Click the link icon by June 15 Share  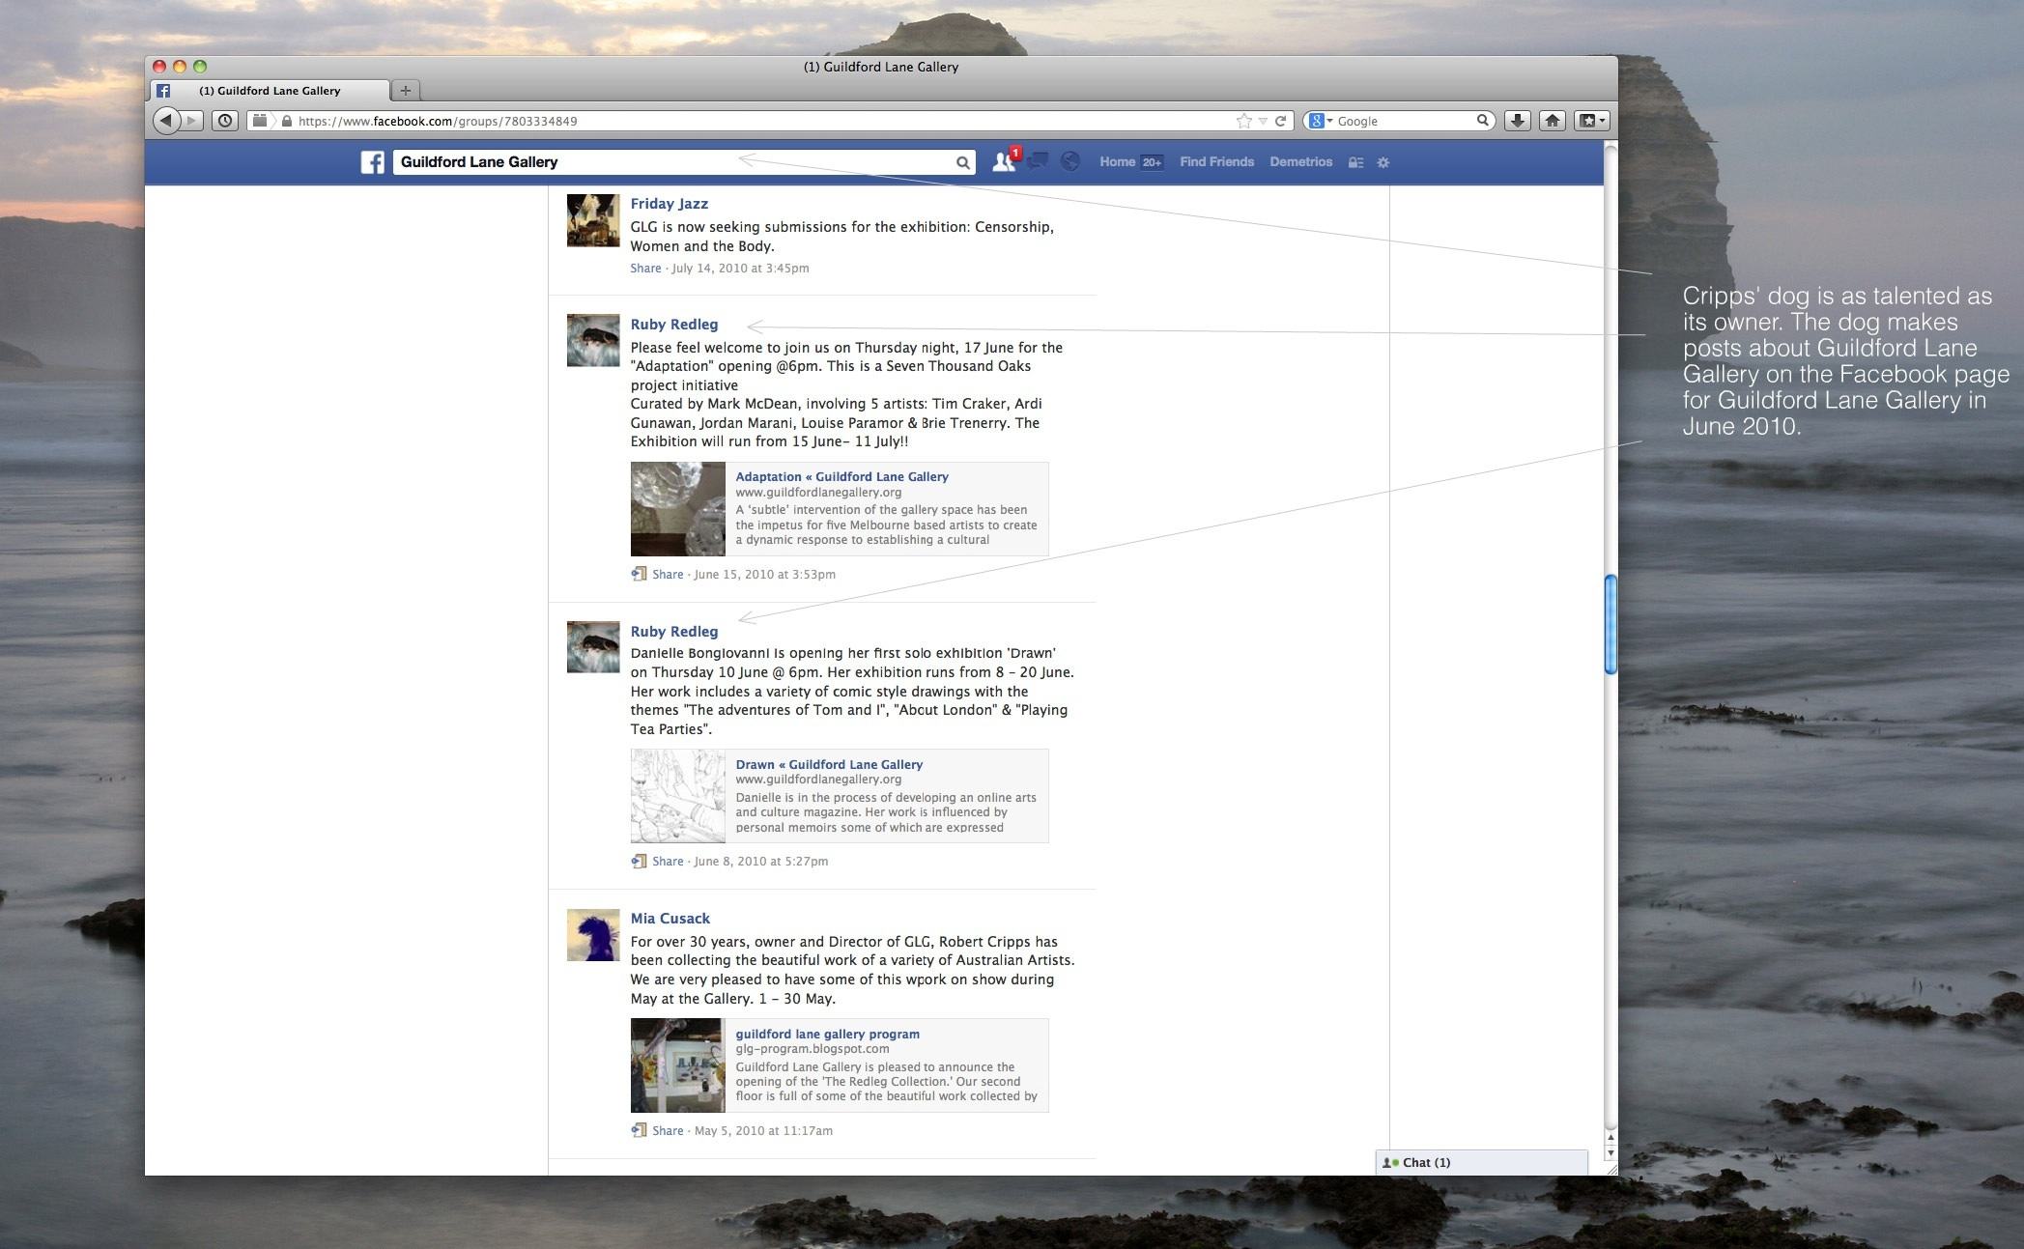click(x=639, y=574)
